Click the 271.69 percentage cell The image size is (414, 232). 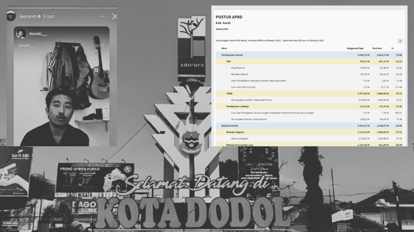(x=398, y=87)
